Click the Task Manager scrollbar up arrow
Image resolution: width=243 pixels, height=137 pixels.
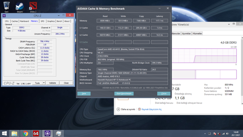pos(242,38)
